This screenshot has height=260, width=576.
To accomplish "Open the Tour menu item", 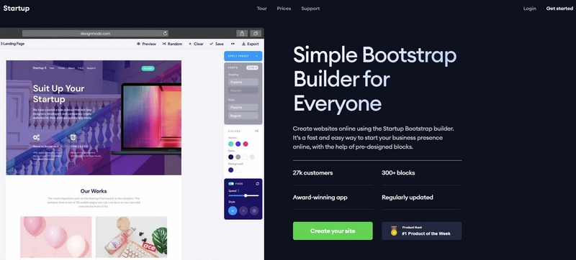I will (261, 9).
